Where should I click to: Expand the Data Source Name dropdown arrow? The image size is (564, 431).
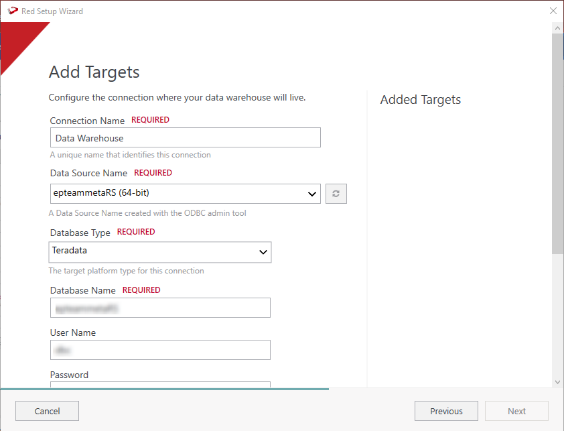tap(311, 194)
